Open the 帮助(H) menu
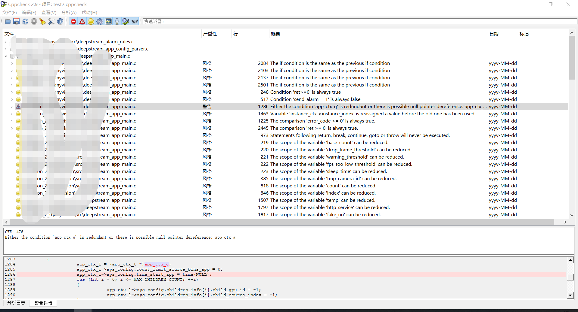Screen dimensions: 578x312 (89, 13)
